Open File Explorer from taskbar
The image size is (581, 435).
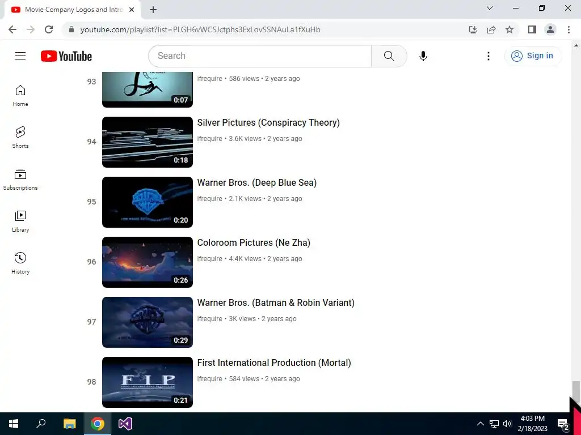point(69,424)
